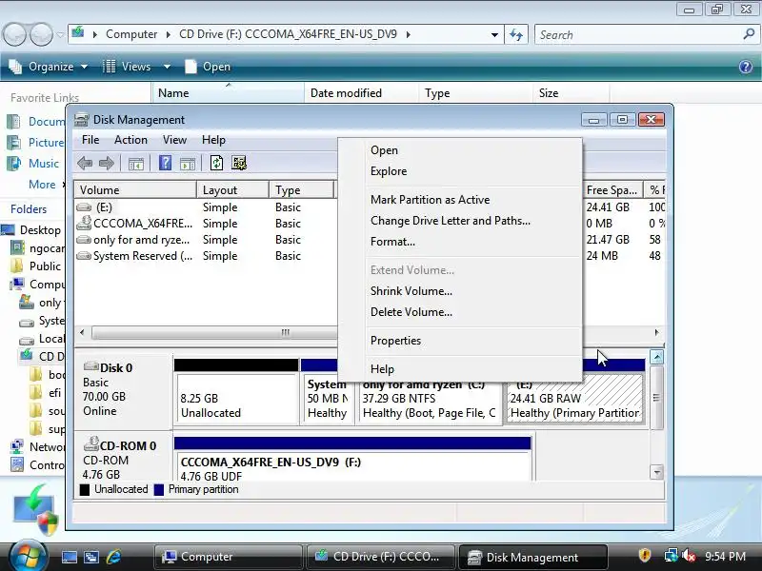The image size is (762, 571).
Task: Click the blue Help question mark toolbar icon
Action: pyautogui.click(x=165, y=163)
